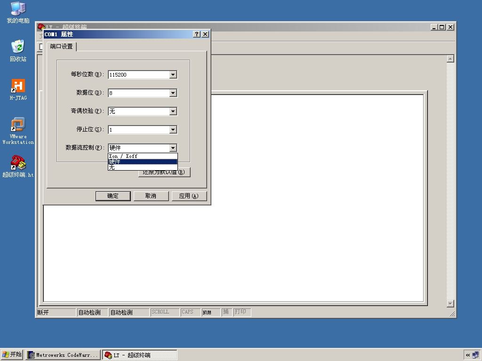Choose Xon / Xoff in flow control list
This screenshot has height=361, width=482.
[143, 156]
